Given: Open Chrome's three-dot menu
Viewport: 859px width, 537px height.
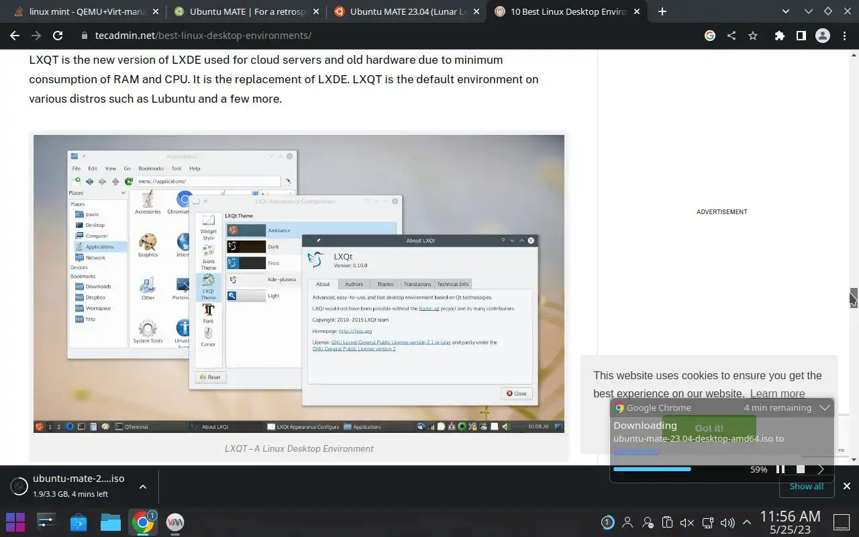Looking at the screenshot, I should click(x=844, y=36).
